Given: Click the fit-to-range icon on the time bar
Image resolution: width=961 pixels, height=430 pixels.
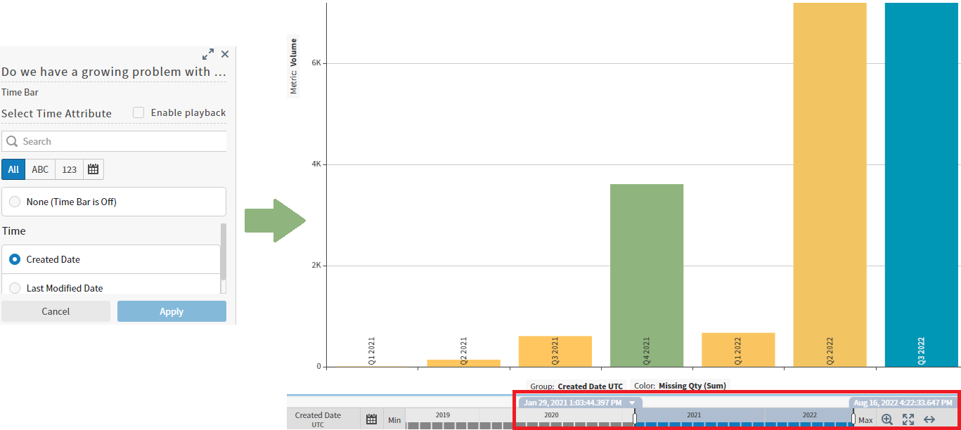Looking at the screenshot, I should (x=908, y=419).
